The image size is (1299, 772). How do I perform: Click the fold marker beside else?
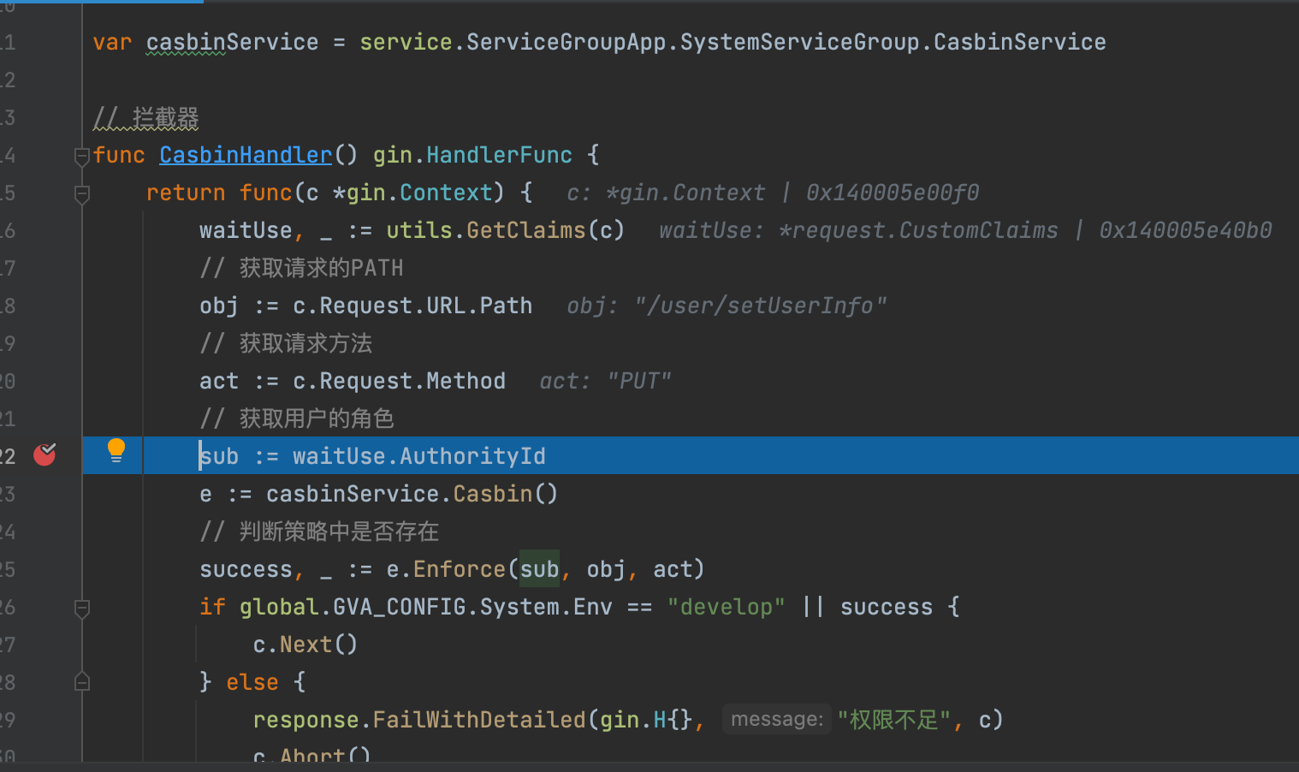point(82,682)
